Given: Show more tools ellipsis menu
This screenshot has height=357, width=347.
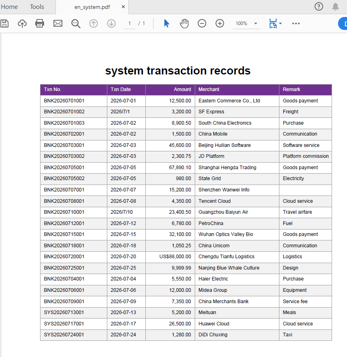Looking at the screenshot, I should [296, 23].
